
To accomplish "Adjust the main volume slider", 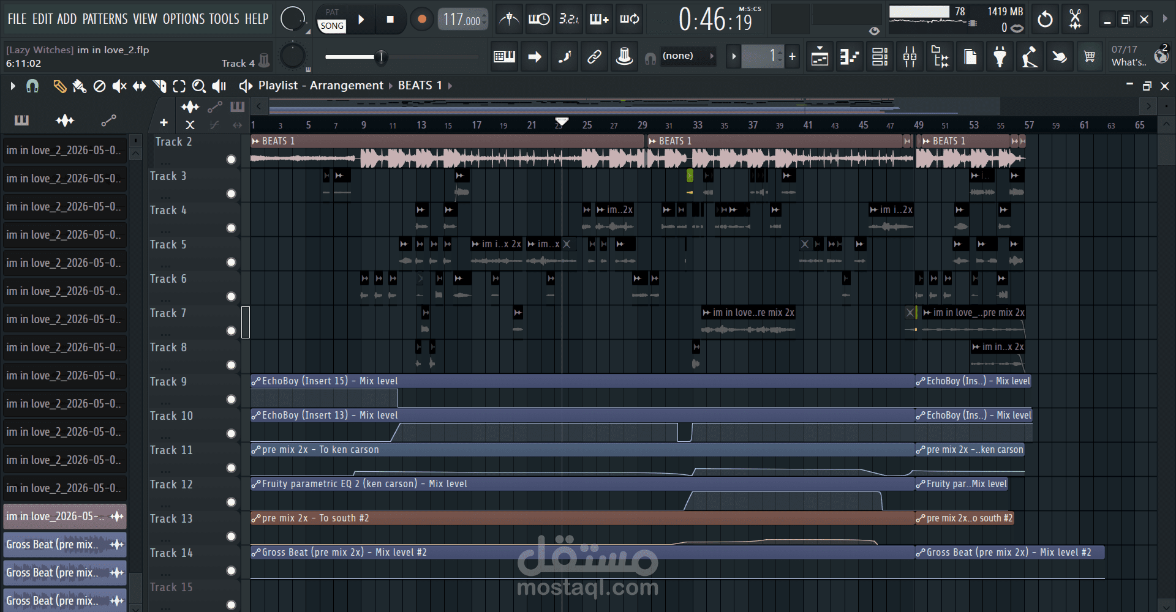I will pyautogui.click(x=381, y=57).
